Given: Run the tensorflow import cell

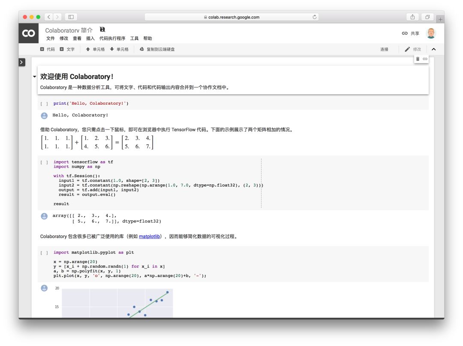Looking at the screenshot, I should pyautogui.click(x=44, y=162).
